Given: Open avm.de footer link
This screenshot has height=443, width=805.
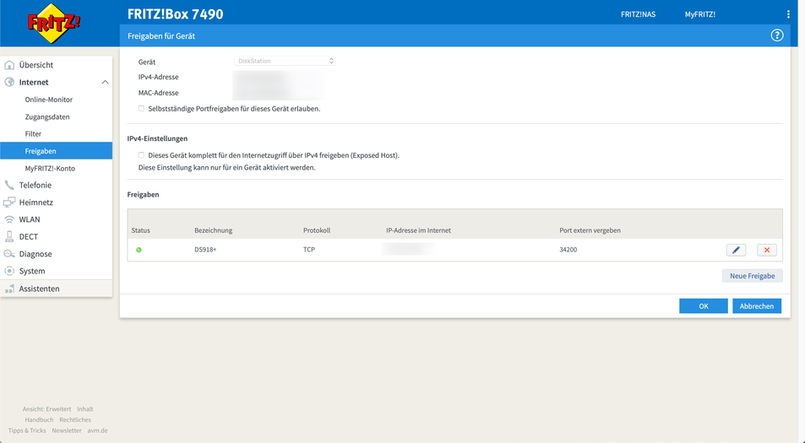Looking at the screenshot, I should tap(97, 430).
